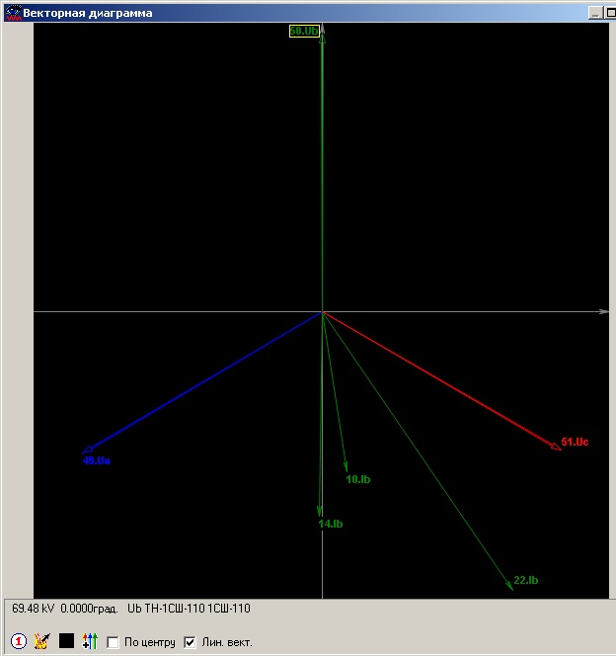Screen dimensions: 616x656
Task: Click the diagram origin at the axes intersection
Action: point(322,311)
